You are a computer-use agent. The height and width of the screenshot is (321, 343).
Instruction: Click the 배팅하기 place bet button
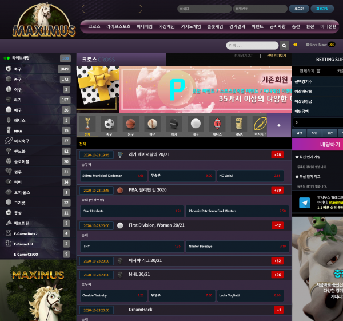[318, 145]
